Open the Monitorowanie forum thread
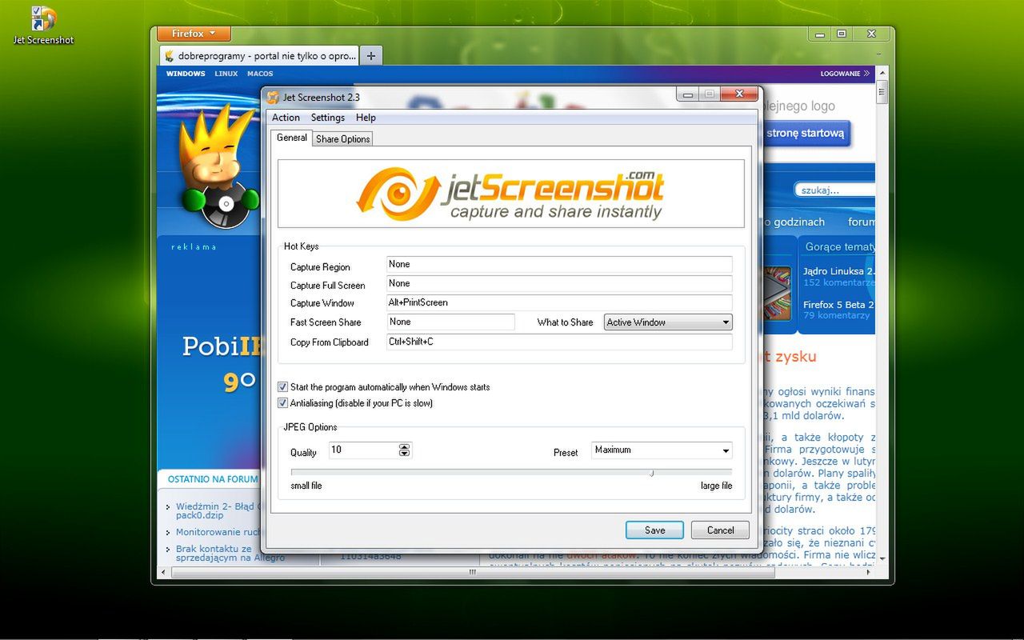The image size is (1024, 640). [218, 532]
